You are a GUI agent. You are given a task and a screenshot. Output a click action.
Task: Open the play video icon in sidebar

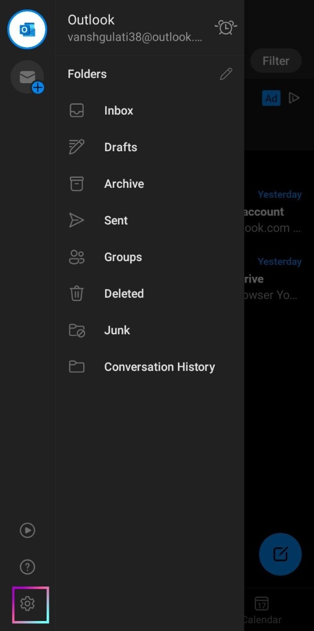click(27, 530)
